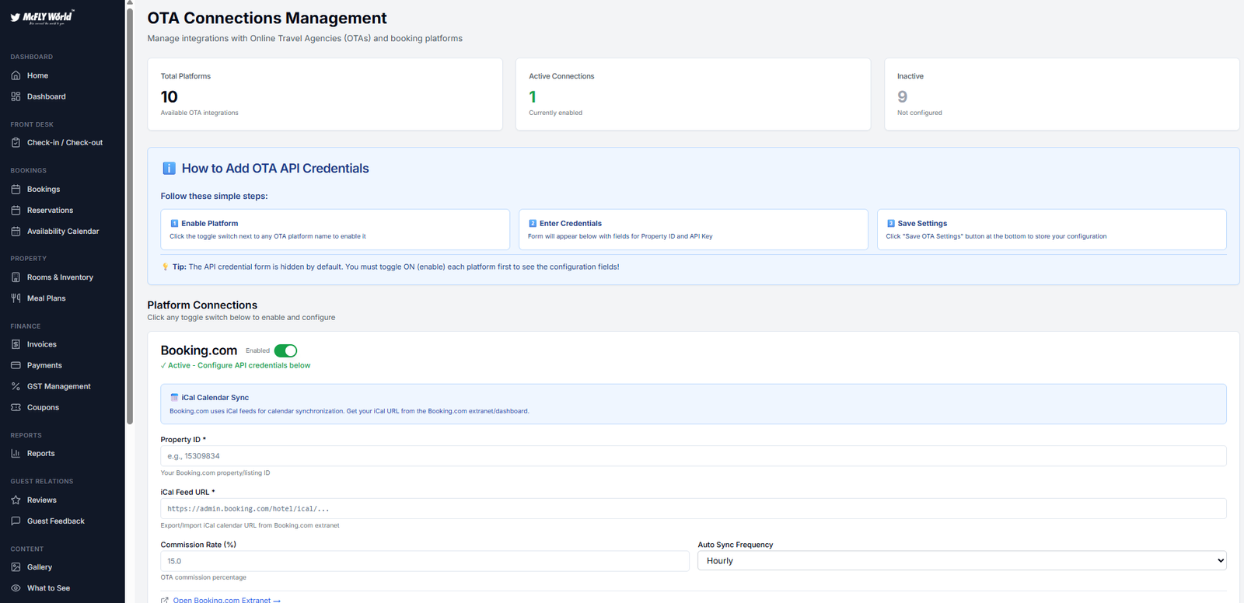Open the Reservations menu item

(50, 211)
